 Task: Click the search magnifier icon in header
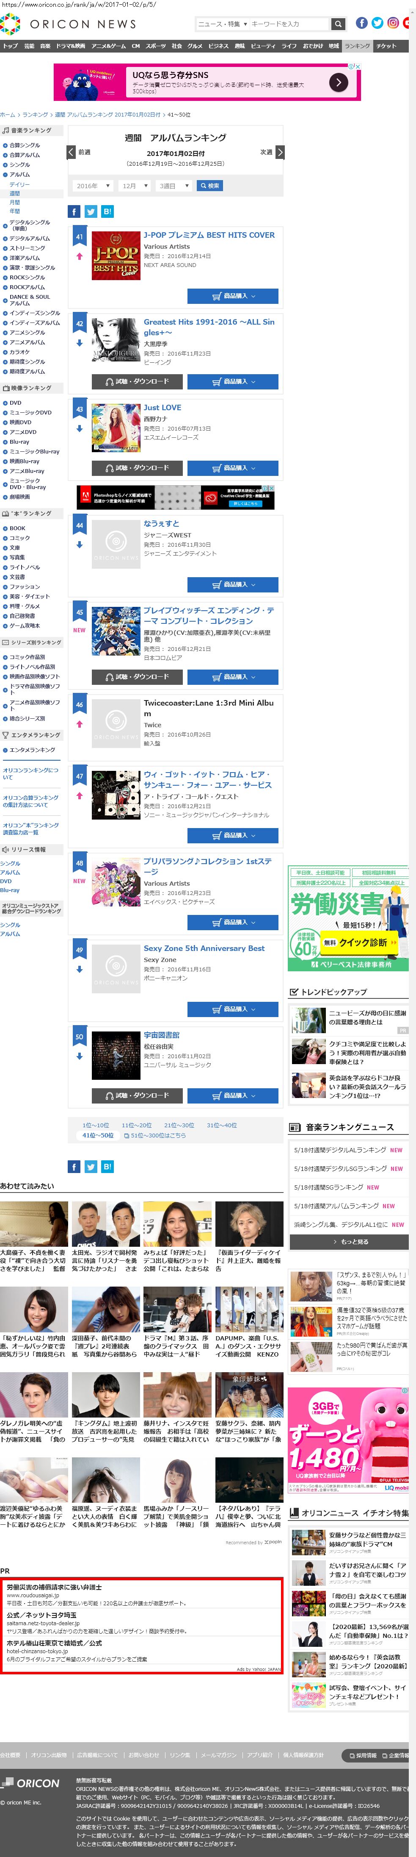click(338, 24)
